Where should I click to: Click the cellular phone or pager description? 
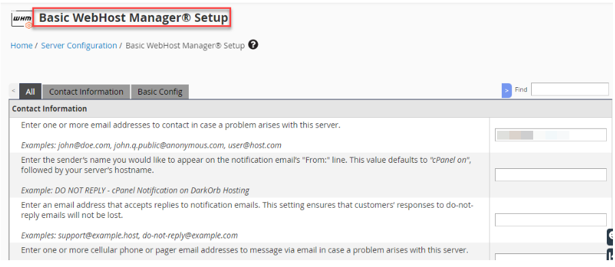[x=245, y=250]
